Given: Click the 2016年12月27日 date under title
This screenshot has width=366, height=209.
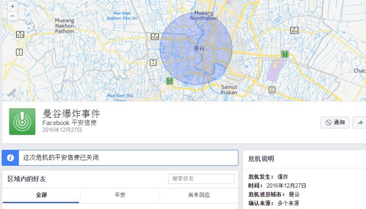Looking at the screenshot, I should [62, 130].
